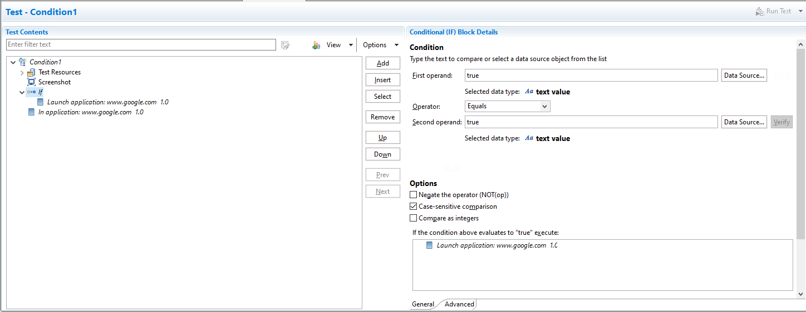The image size is (806, 312).
Task: Click the Insert button
Action: [383, 80]
